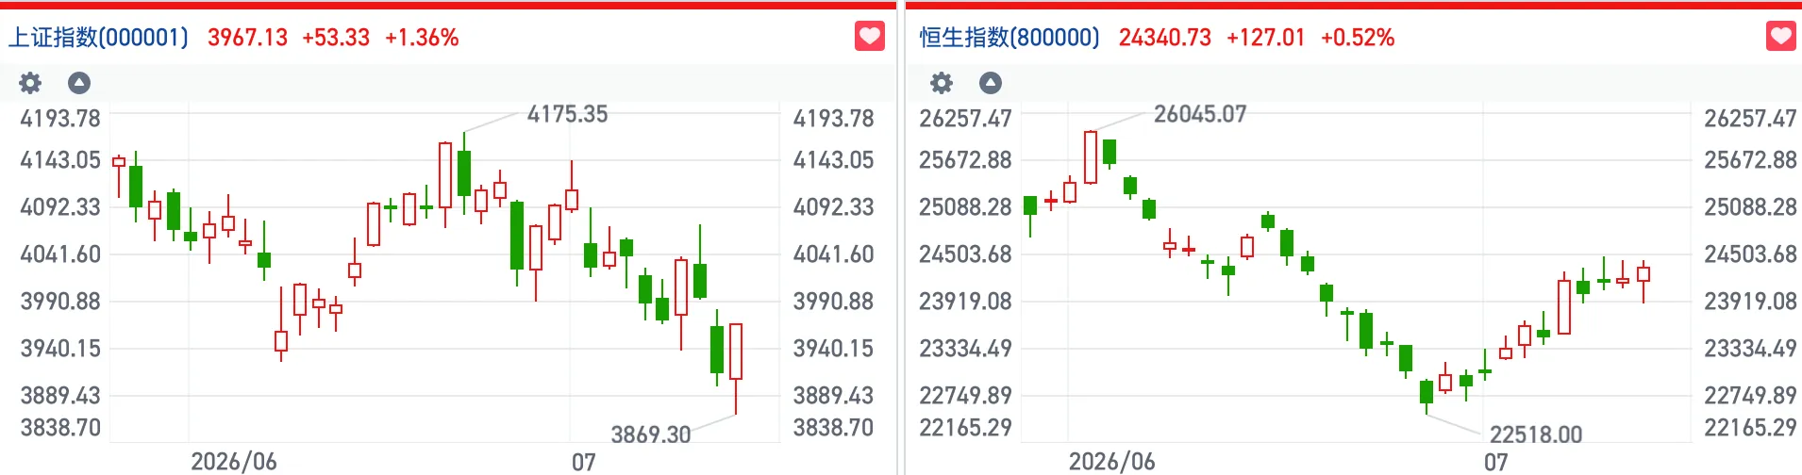Image resolution: width=1802 pixels, height=475 pixels.
Task: Select the 26045.07 high marker label
Action: tap(1200, 114)
